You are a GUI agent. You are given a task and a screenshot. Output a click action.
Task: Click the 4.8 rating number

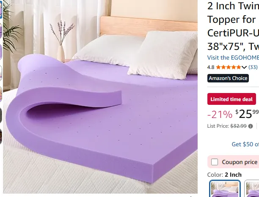tap(211, 67)
